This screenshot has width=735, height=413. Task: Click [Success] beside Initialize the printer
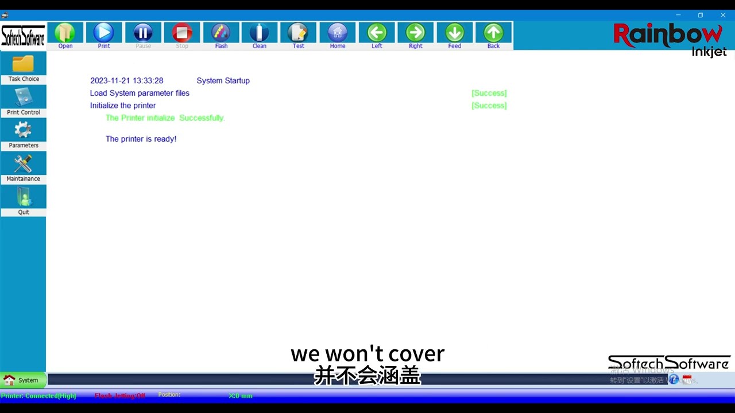click(x=489, y=106)
